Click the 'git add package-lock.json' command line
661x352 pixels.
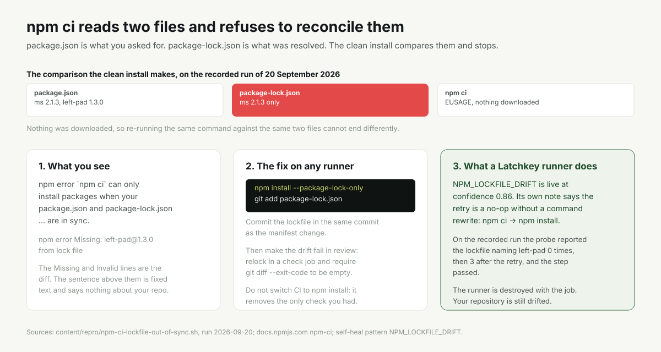point(299,199)
